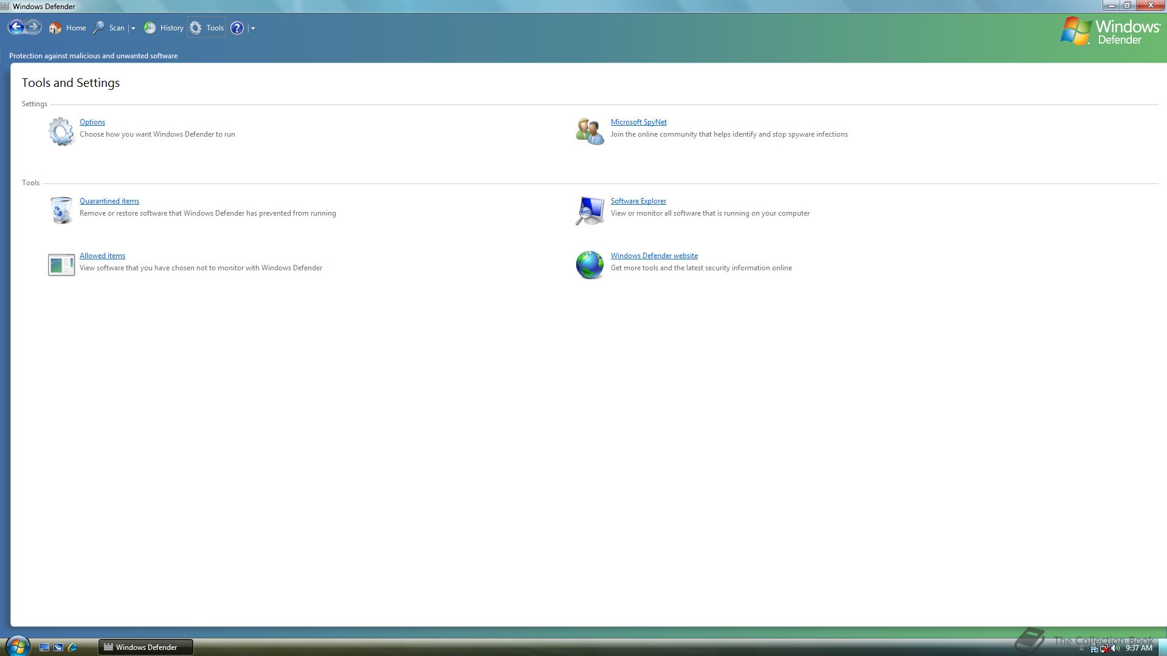The width and height of the screenshot is (1167, 656).
Task: Go to the Home page
Action: (x=67, y=27)
